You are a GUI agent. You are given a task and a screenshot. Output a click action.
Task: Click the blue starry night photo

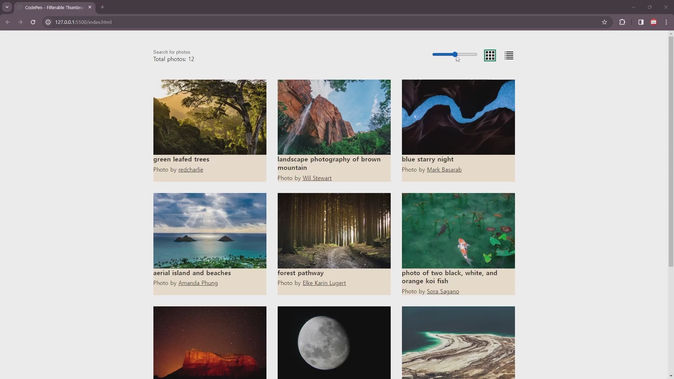pyautogui.click(x=458, y=117)
